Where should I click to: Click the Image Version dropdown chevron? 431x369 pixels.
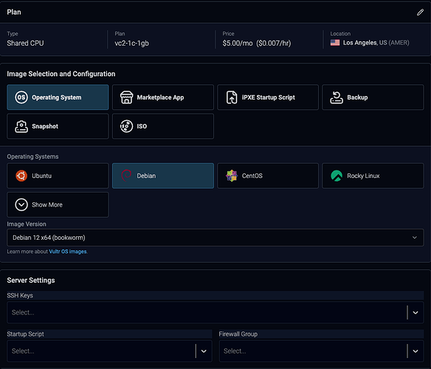pos(415,238)
